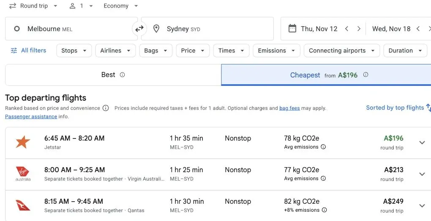Click the Qantas kangaroo logo
Viewport: 431px width, 221px height.
point(23,205)
